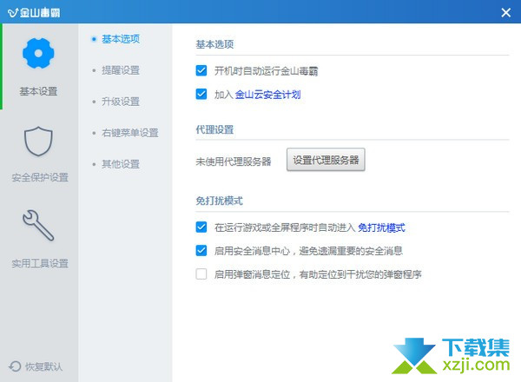Click the 免打扰模式 section heading

[220, 201]
